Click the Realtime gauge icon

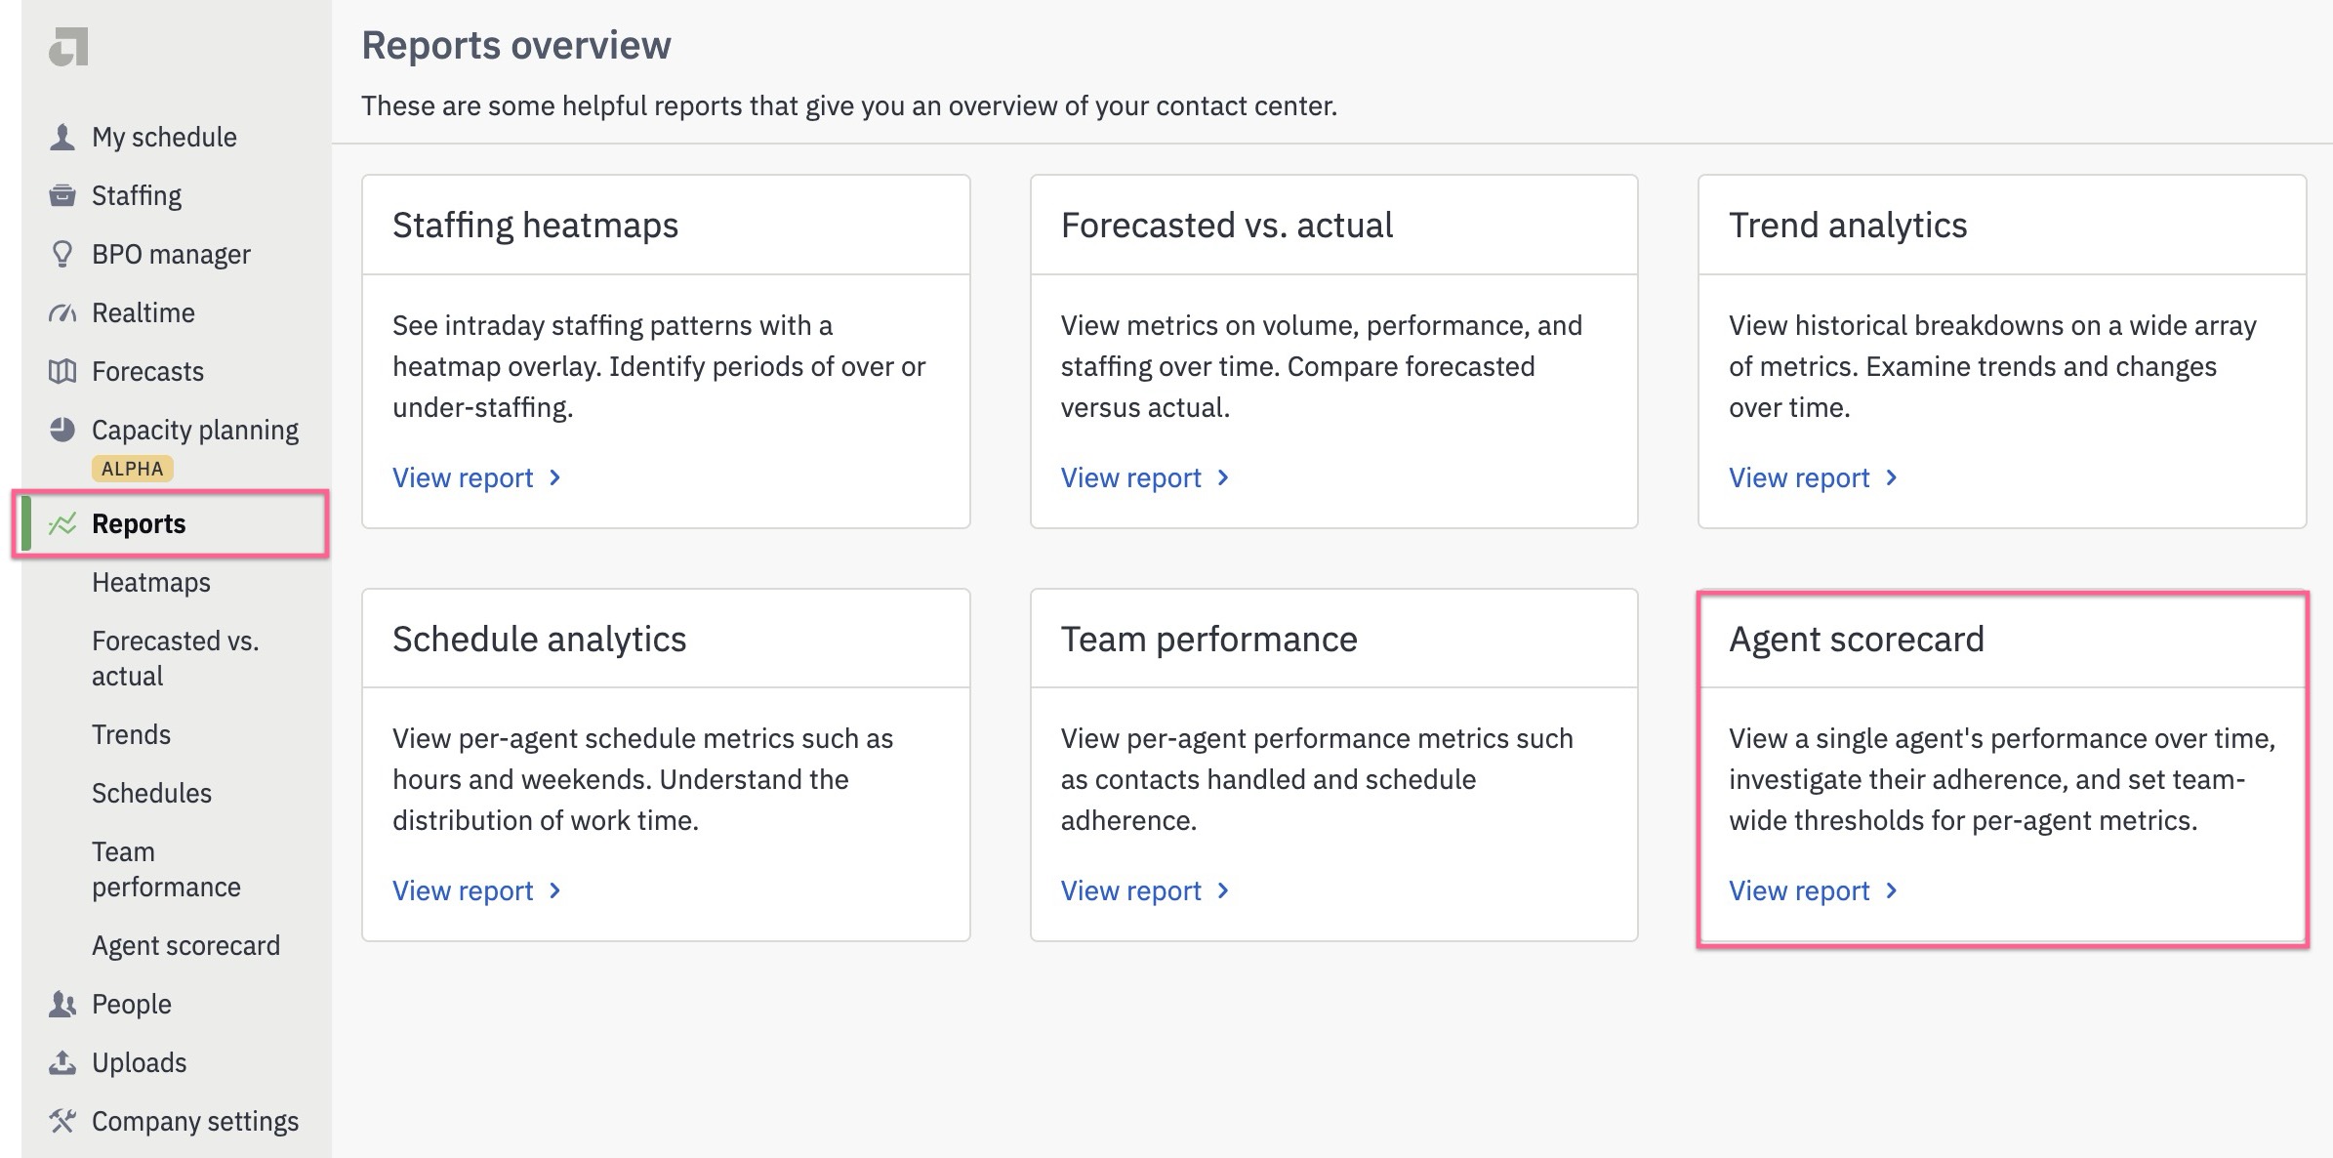coord(62,313)
